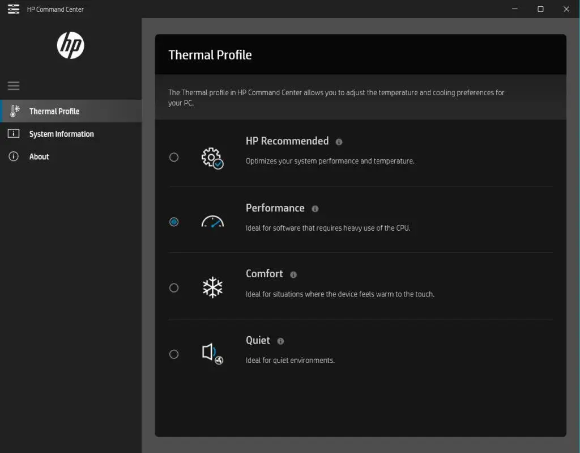Viewport: 580px width, 453px height.
Task: Click the info icon next to Performance
Action: [x=315, y=209]
